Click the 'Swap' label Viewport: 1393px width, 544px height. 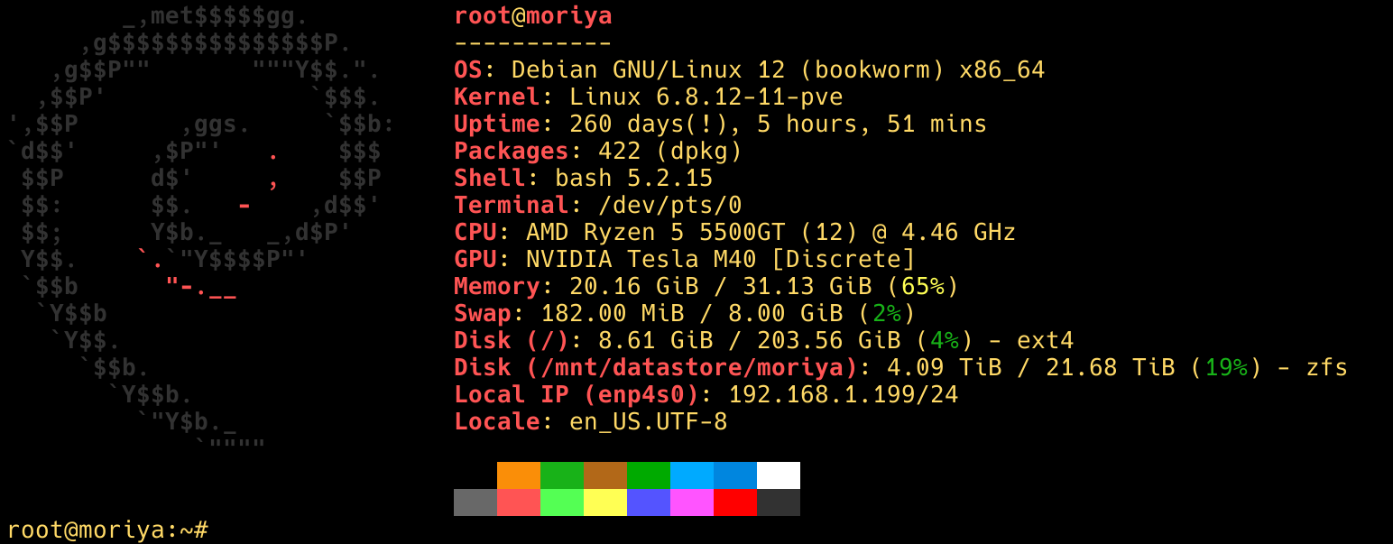coord(483,314)
